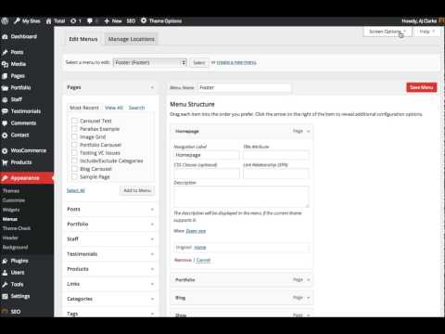445x334 pixels.
Task: Click create a new menu link
Action: 236,62
